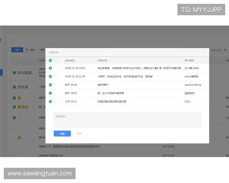Click the username DUO

[187, 101]
